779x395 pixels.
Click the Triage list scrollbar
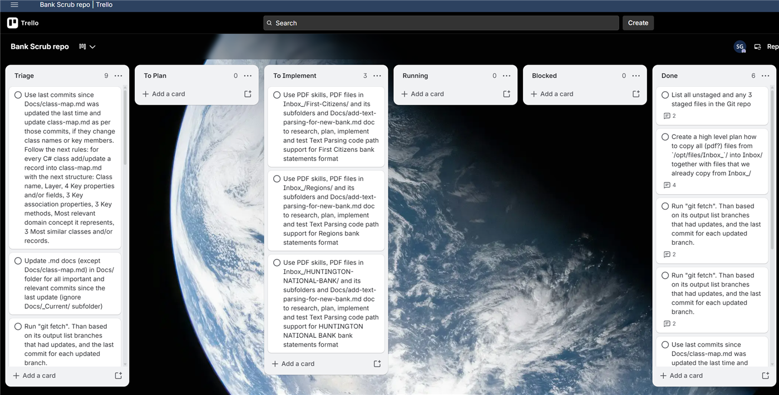tap(125, 128)
